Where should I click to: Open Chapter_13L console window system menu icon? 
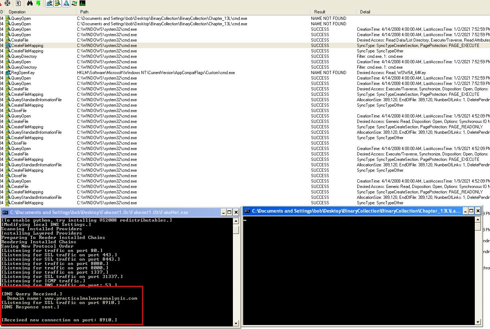(x=247, y=211)
